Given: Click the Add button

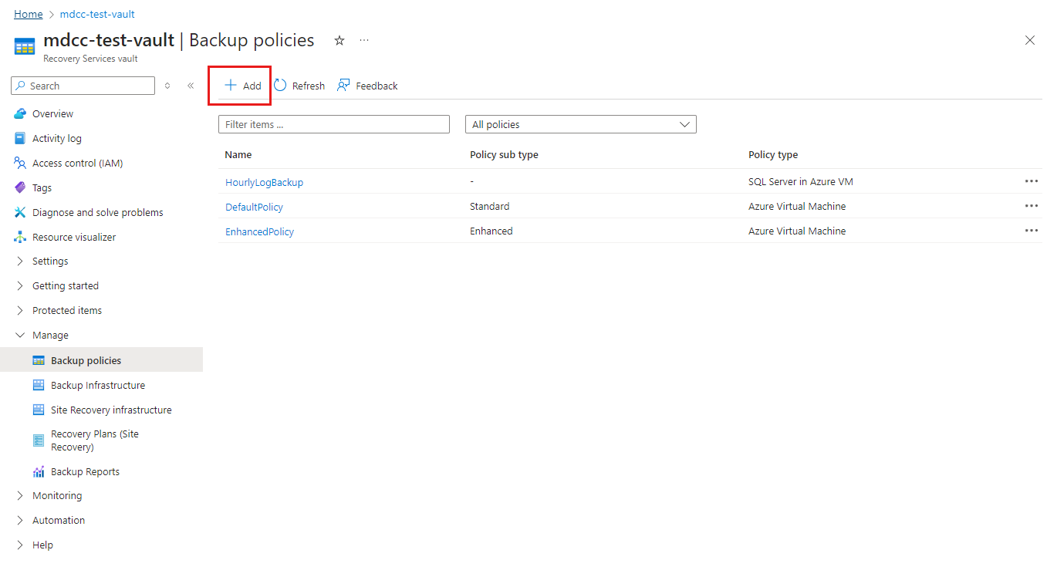Looking at the screenshot, I should pyautogui.click(x=241, y=86).
